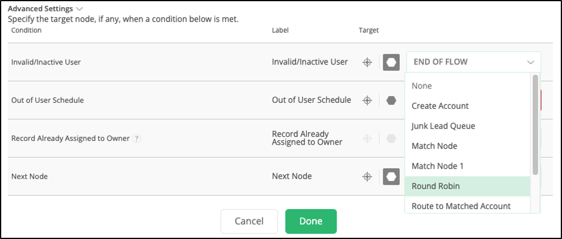Click the hexagon icon in Out of User Schedule row

[x=391, y=100]
